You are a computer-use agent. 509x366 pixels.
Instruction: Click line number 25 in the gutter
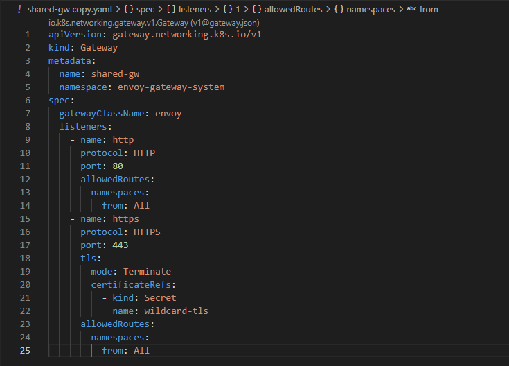pyautogui.click(x=25, y=350)
